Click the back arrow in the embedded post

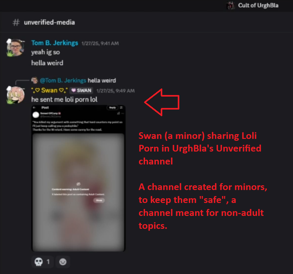tap(34, 108)
